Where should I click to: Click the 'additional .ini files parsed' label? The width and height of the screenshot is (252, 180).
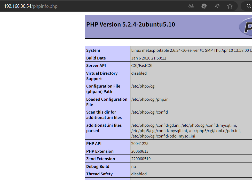point(104,128)
